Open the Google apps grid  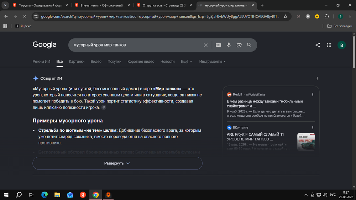coord(329,45)
